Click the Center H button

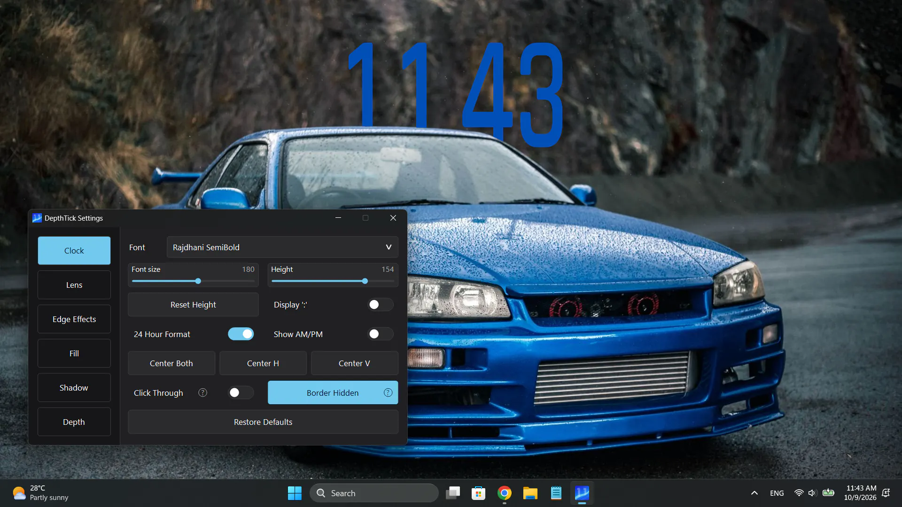(x=263, y=363)
